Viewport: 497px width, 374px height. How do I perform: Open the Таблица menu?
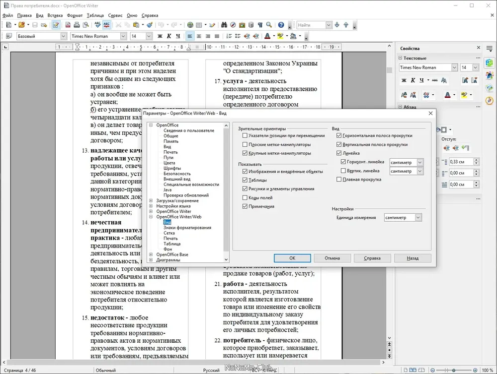point(95,15)
